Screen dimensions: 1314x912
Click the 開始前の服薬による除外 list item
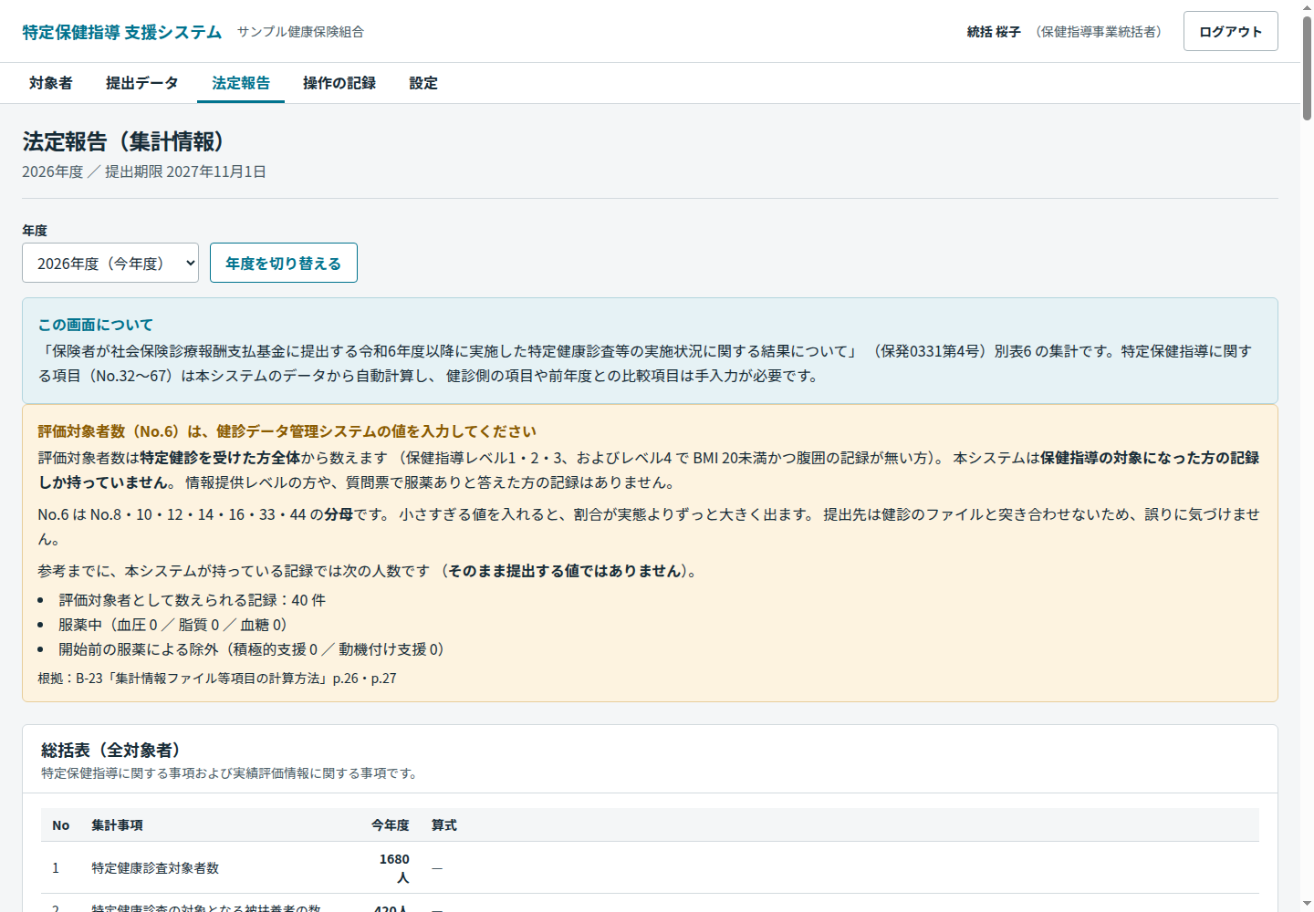coord(251,649)
